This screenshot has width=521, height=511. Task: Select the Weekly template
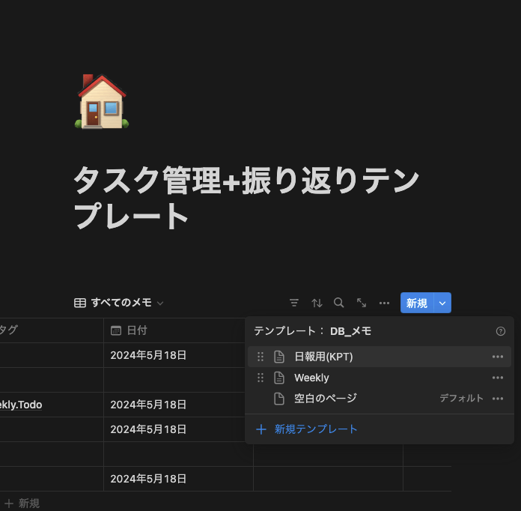379,378
